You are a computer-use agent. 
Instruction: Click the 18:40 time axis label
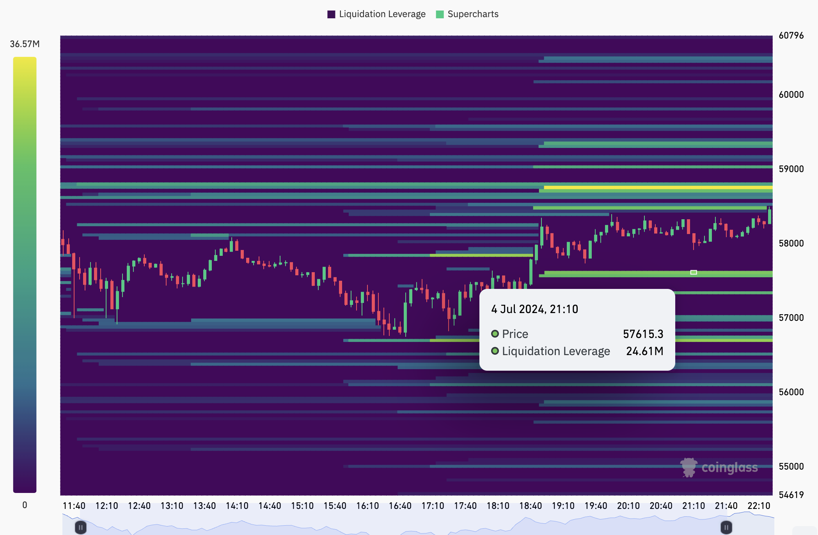[x=531, y=506]
